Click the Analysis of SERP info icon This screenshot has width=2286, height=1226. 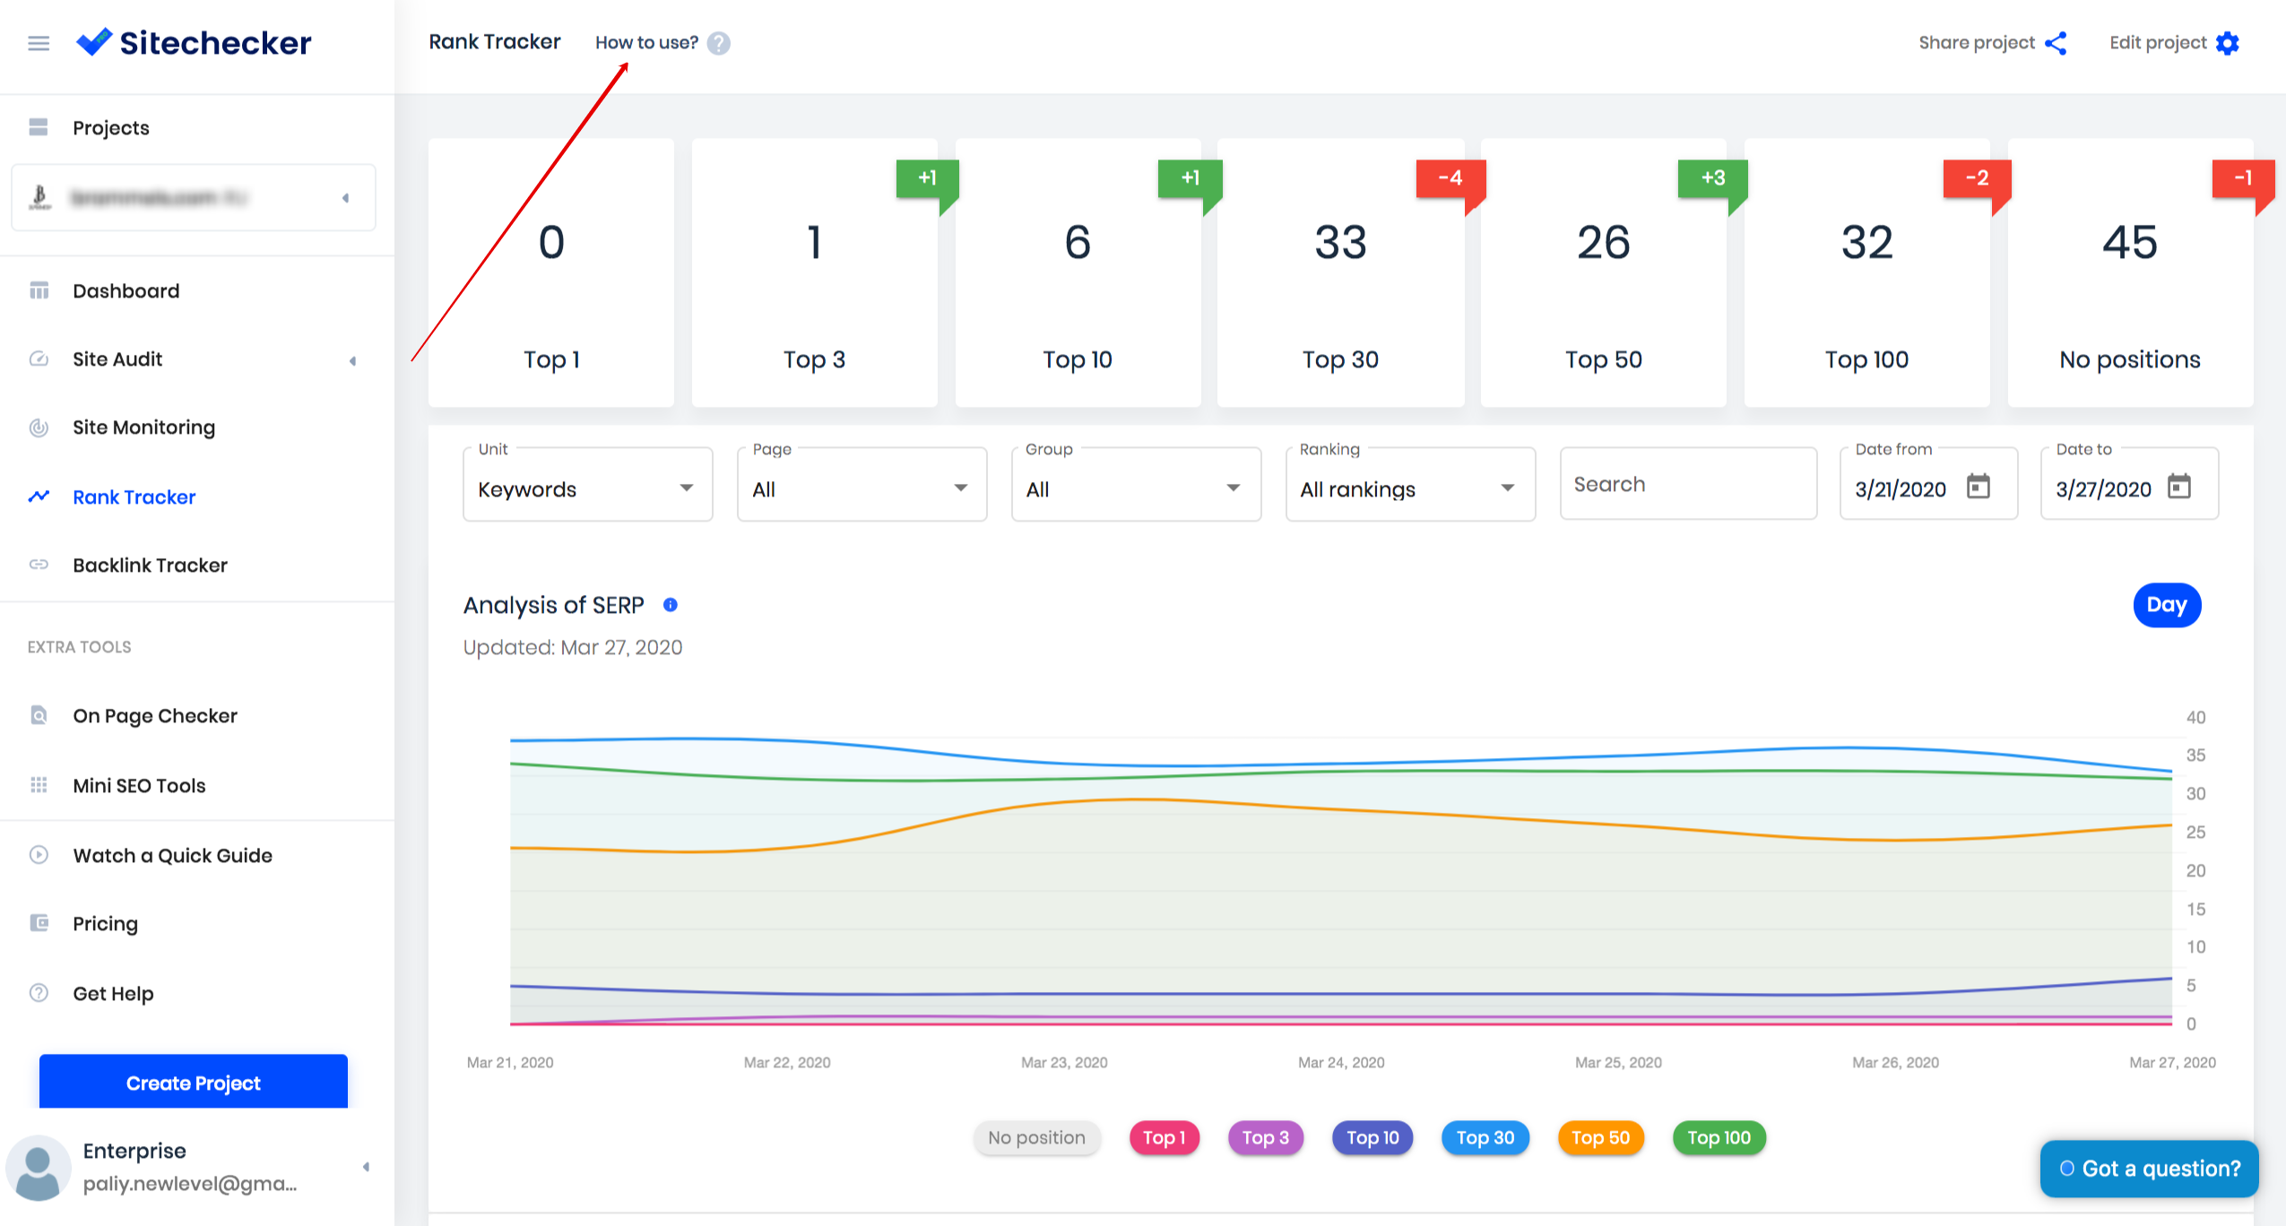670,605
